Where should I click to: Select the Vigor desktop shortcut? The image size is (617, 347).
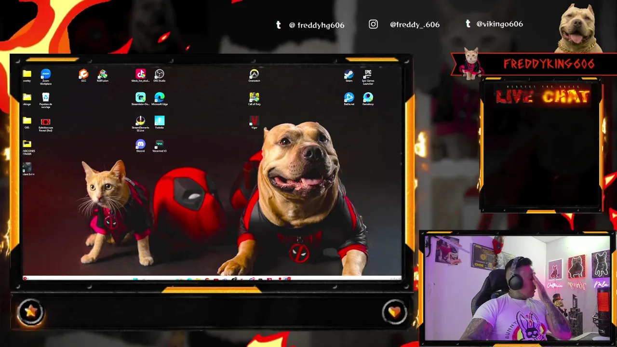click(254, 122)
